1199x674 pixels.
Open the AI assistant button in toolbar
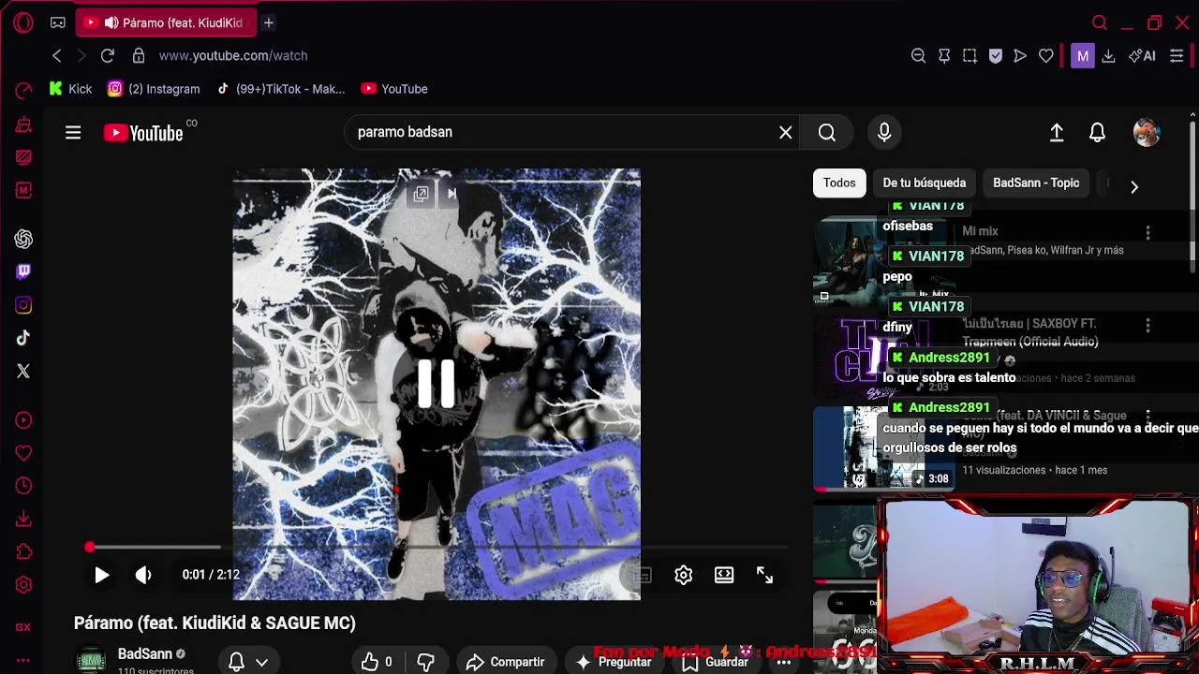(1142, 56)
